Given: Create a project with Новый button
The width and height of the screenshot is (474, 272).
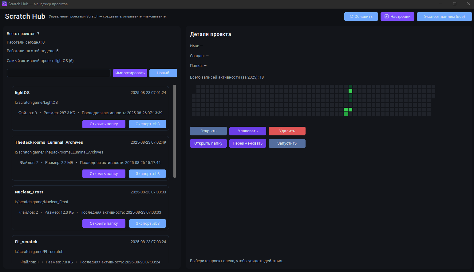Looking at the screenshot, I should coord(163,73).
